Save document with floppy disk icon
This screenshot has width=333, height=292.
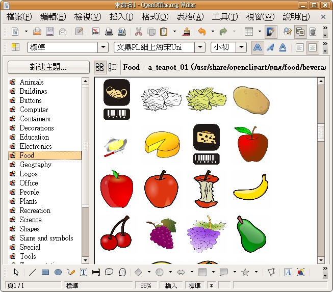pos(50,32)
